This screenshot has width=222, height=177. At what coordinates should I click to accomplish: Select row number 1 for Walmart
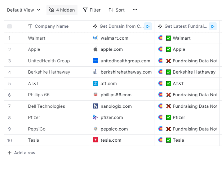click(9, 38)
